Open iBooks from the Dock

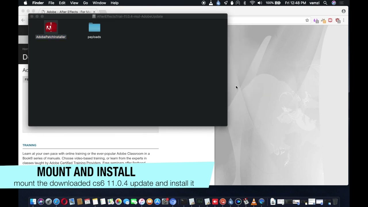pos(149,202)
